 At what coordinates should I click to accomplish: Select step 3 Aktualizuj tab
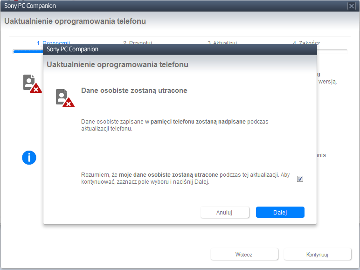222,43
